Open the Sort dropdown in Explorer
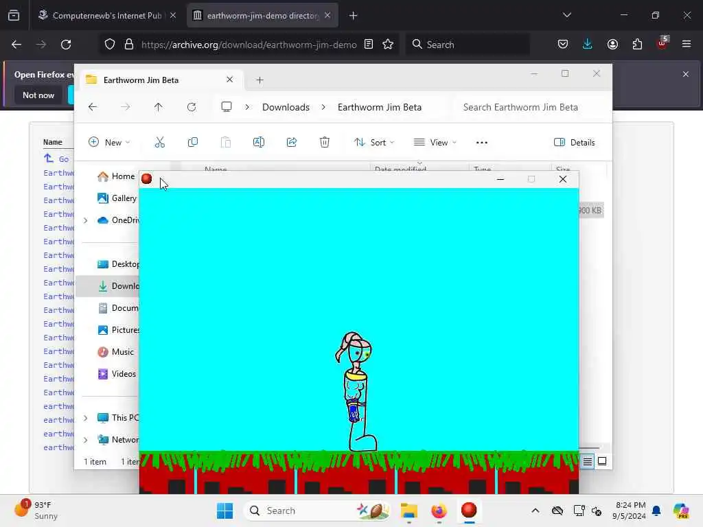 [x=374, y=143]
